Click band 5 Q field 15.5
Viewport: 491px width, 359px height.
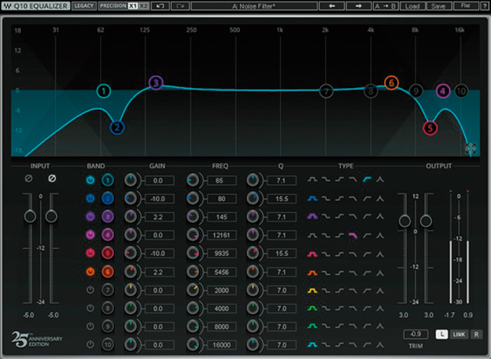point(281,254)
